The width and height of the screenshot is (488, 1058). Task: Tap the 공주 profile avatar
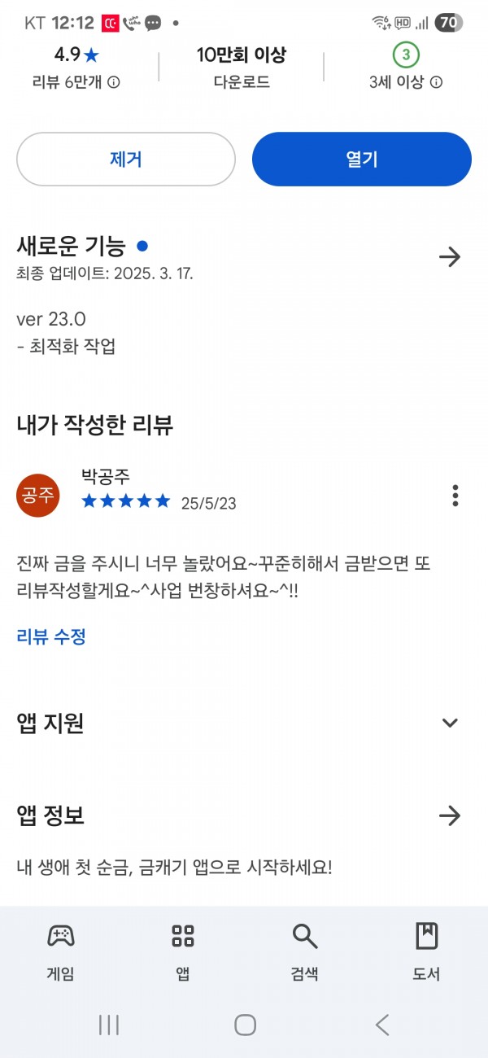tap(38, 495)
